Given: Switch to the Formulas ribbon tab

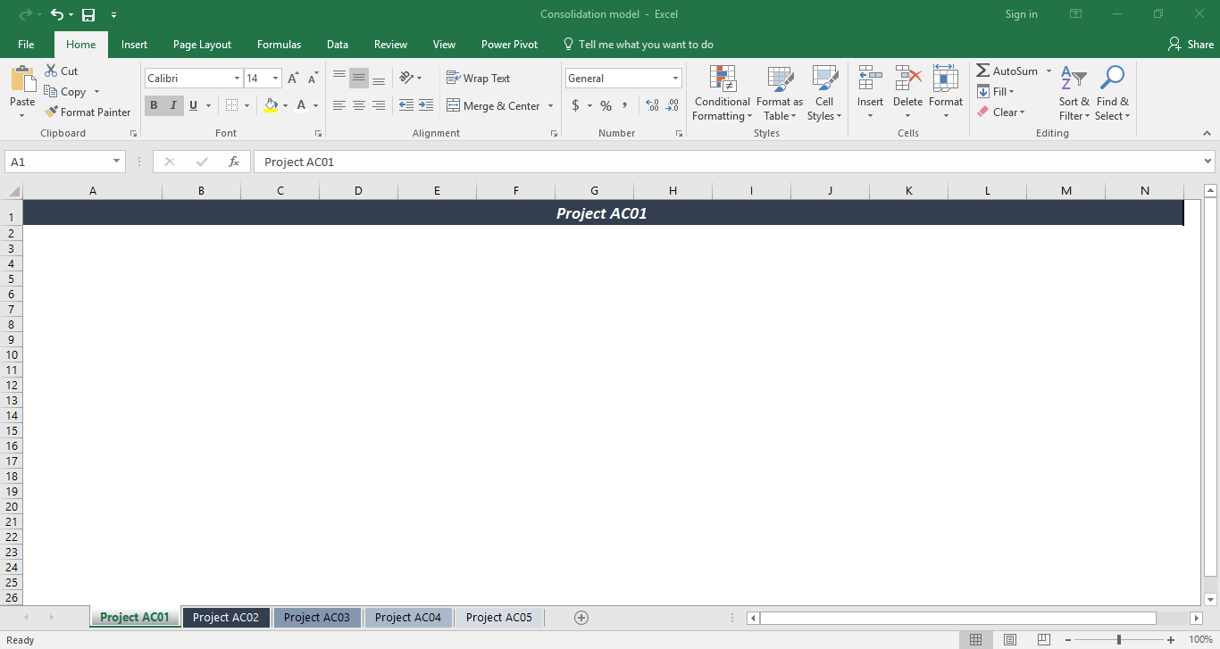Looking at the screenshot, I should [x=279, y=45].
